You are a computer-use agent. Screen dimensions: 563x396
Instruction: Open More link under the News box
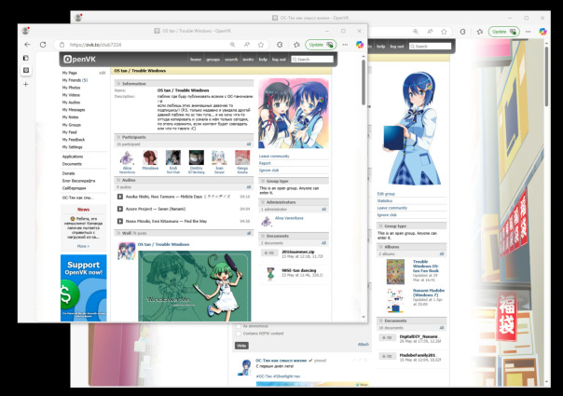coord(83,246)
